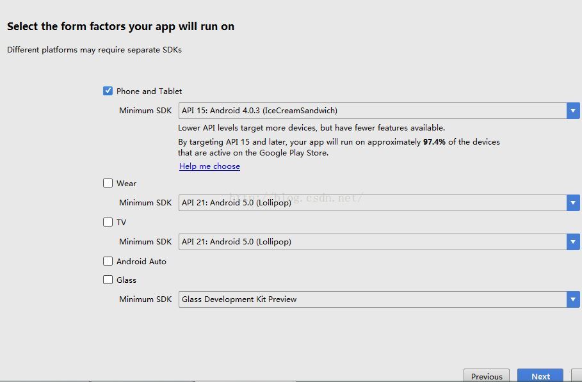Tick the TV checkbox
582x382 pixels.
pyautogui.click(x=108, y=222)
